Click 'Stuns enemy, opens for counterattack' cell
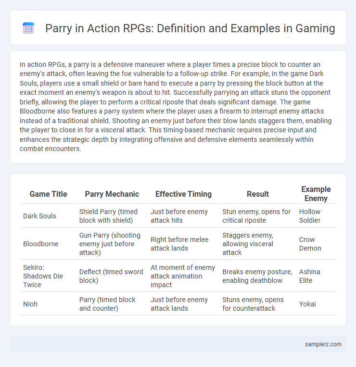This screenshot has width=356, height=367. (258, 304)
